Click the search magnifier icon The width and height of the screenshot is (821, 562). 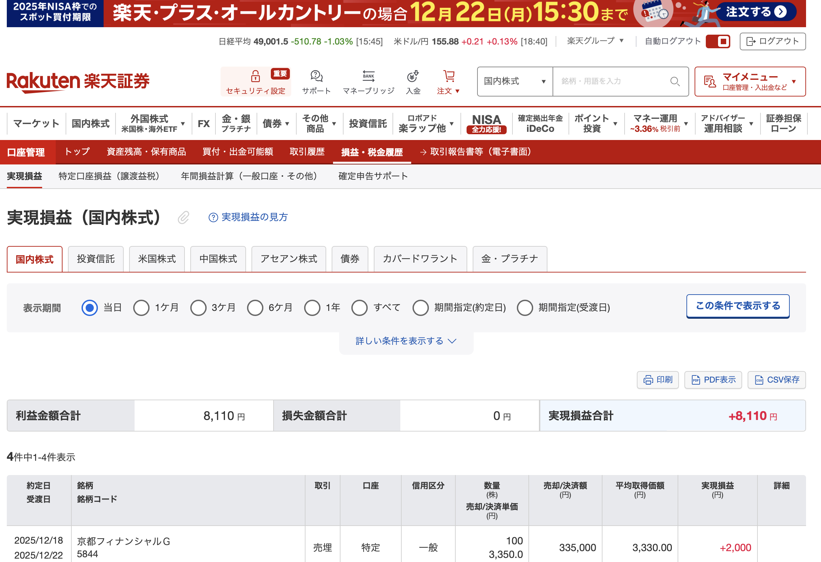[675, 81]
